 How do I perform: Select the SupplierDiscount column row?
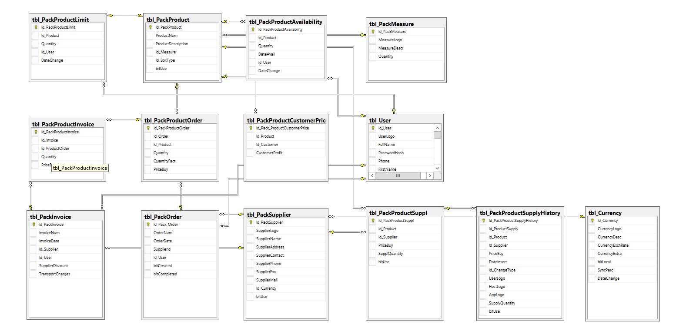[x=65, y=266]
